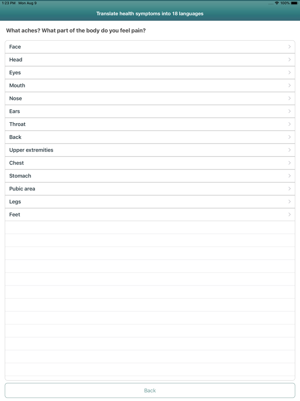Tap the clock in the status bar
The height and width of the screenshot is (401, 300).
6,3
